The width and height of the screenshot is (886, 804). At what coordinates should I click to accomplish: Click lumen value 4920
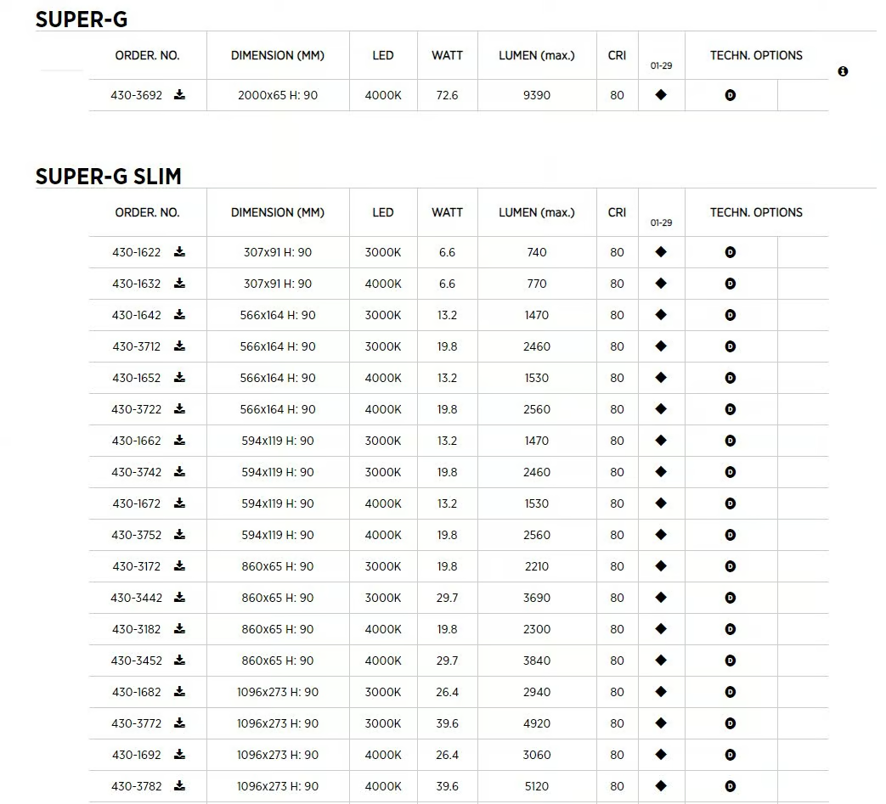click(536, 724)
